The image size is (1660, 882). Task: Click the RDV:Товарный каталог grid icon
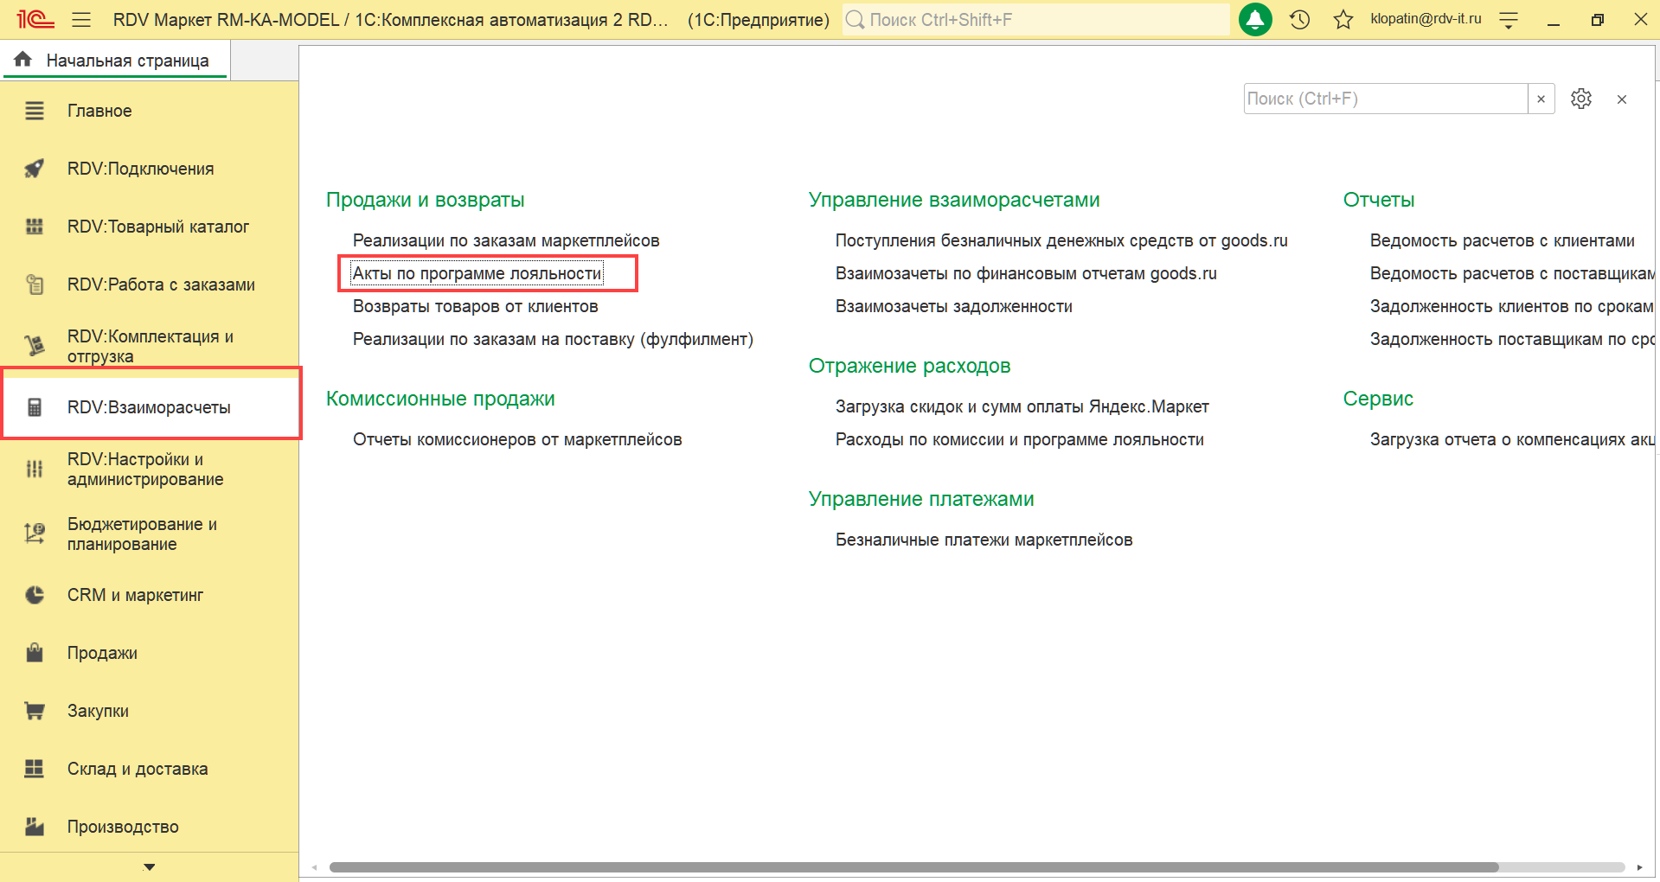point(35,227)
